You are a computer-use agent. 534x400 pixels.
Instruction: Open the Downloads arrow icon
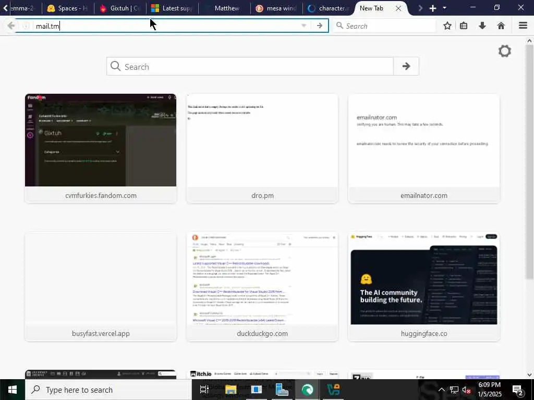(x=482, y=26)
